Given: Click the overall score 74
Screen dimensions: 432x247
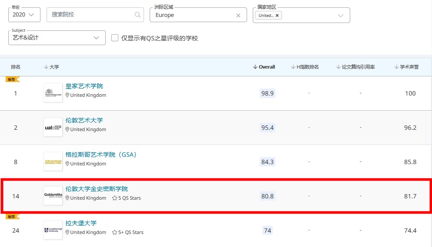Looking at the screenshot, I should pyautogui.click(x=268, y=231).
